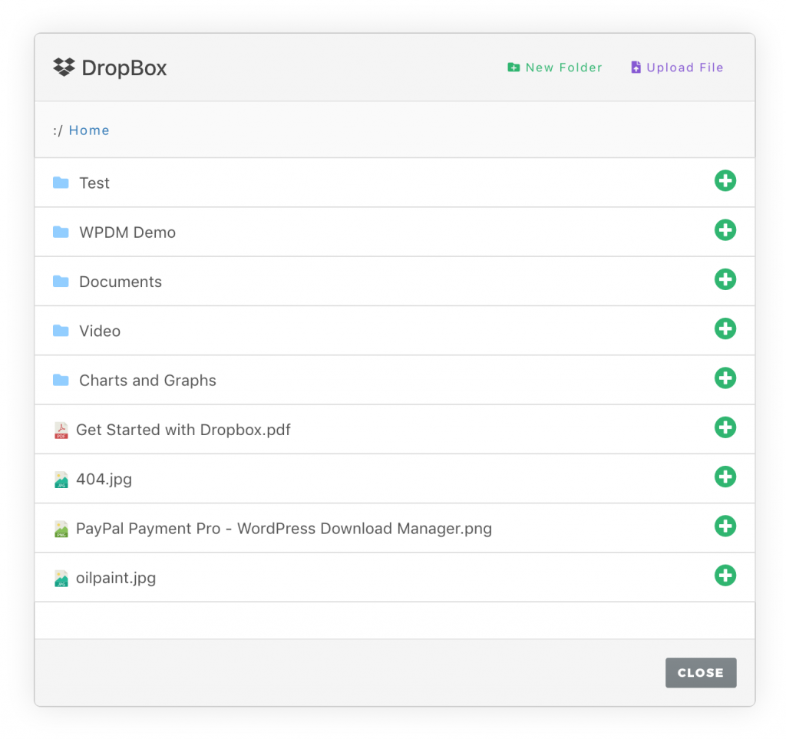The image size is (786, 739).
Task: Open the Home breadcrumb link
Action: (89, 130)
